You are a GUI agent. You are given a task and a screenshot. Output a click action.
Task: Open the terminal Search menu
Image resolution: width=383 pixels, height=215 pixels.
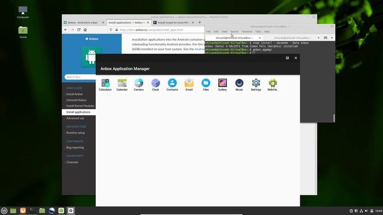(x=234, y=32)
